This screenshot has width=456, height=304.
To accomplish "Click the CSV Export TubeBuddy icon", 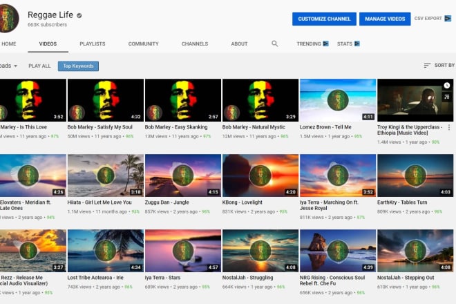I will tap(448, 19).
